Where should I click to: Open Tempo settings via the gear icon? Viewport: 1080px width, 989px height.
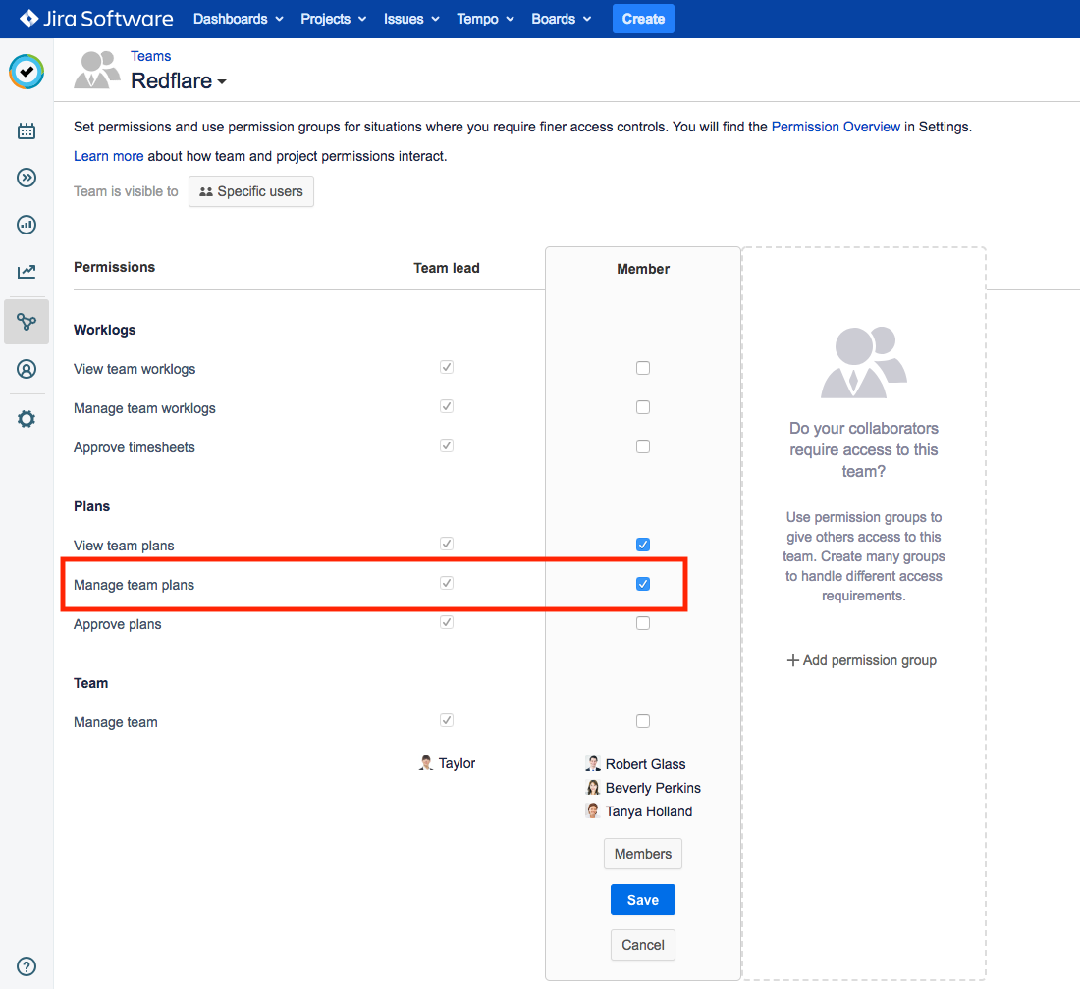click(x=27, y=418)
